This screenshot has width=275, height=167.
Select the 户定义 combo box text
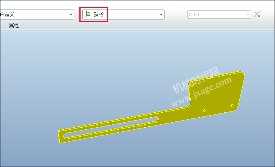(x=7, y=15)
